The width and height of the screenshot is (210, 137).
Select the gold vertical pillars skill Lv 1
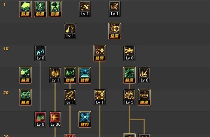[55, 75]
